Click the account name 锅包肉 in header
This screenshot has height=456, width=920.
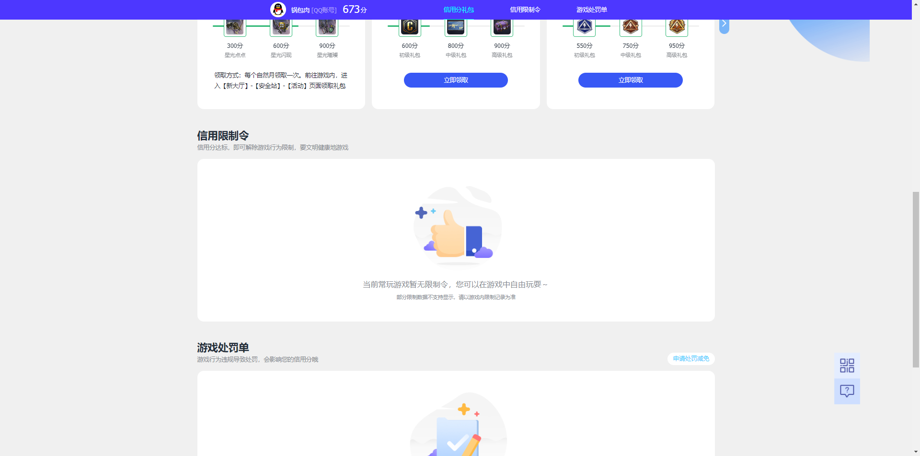click(300, 10)
